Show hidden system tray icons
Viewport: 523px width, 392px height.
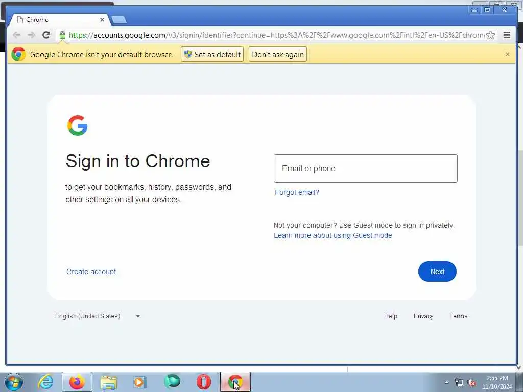[446, 382]
